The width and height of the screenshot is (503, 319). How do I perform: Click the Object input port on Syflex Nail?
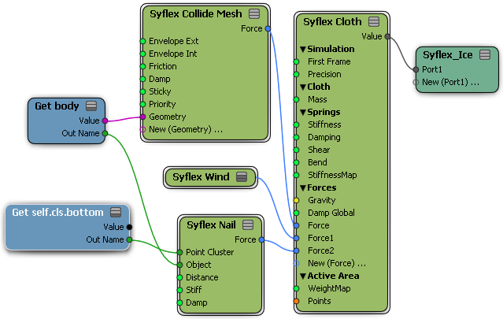pyautogui.click(x=180, y=265)
